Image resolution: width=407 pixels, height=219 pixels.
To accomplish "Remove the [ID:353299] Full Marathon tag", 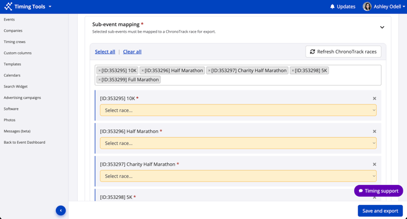I will 100,79.
